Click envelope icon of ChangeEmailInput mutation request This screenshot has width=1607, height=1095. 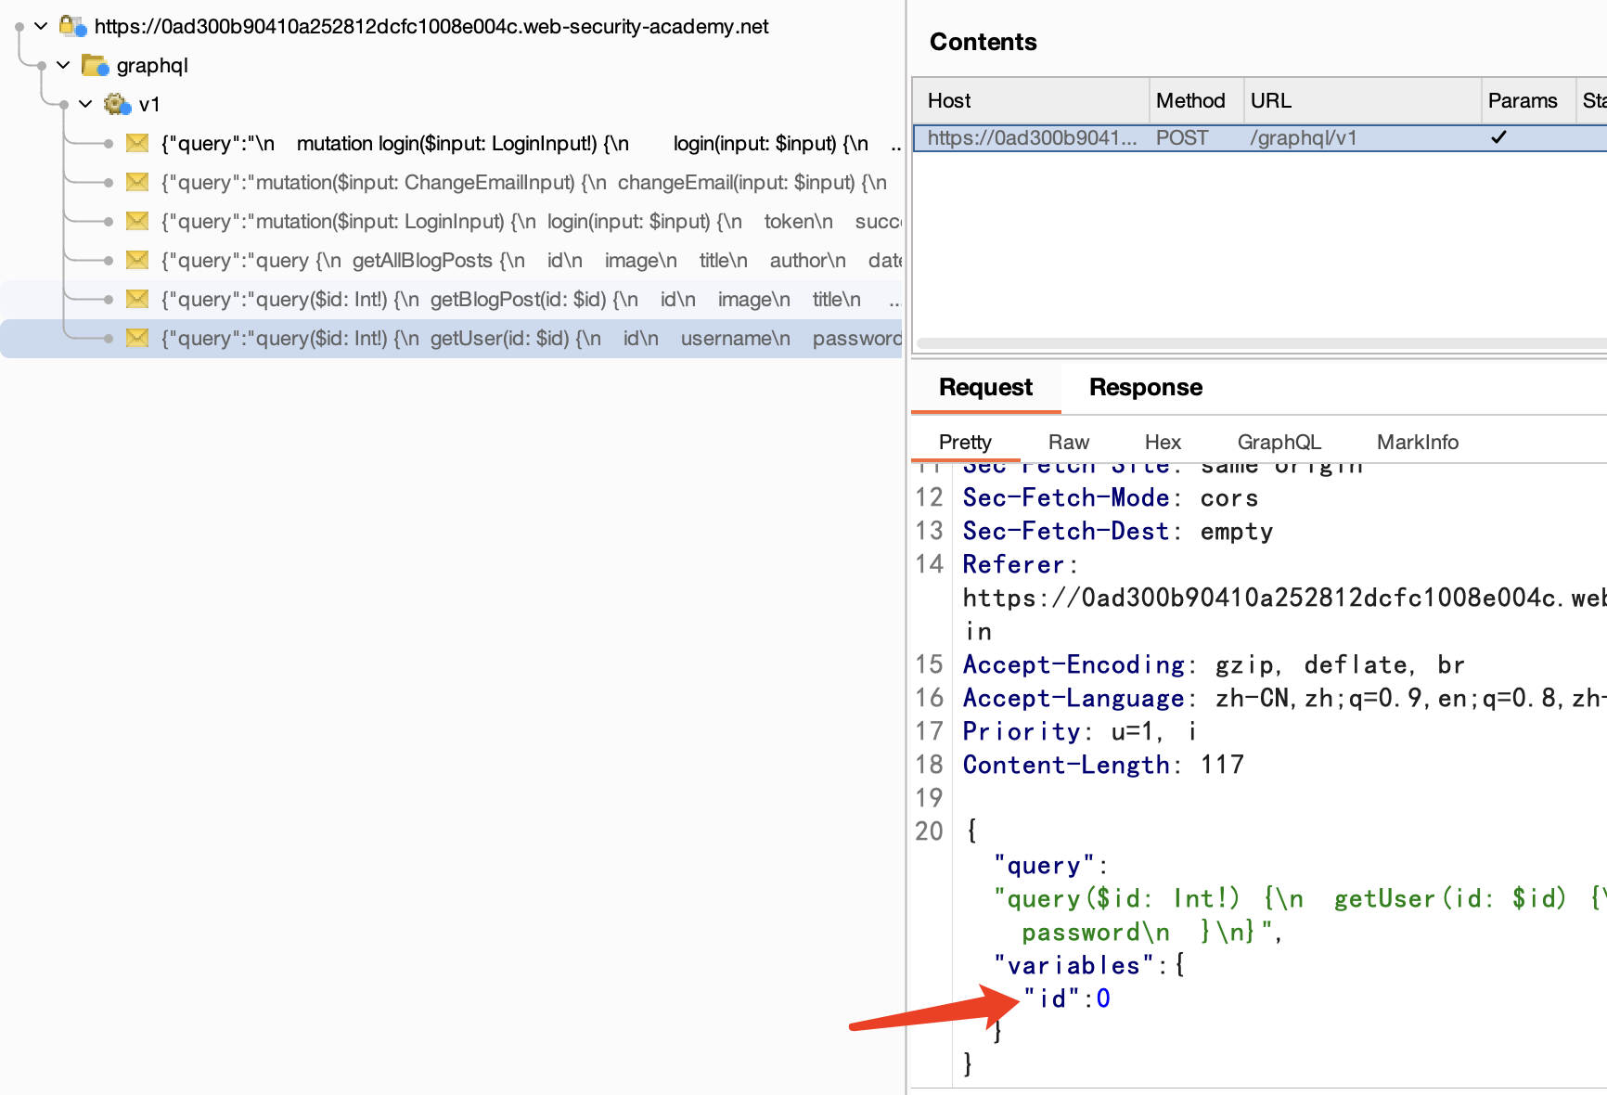click(137, 182)
